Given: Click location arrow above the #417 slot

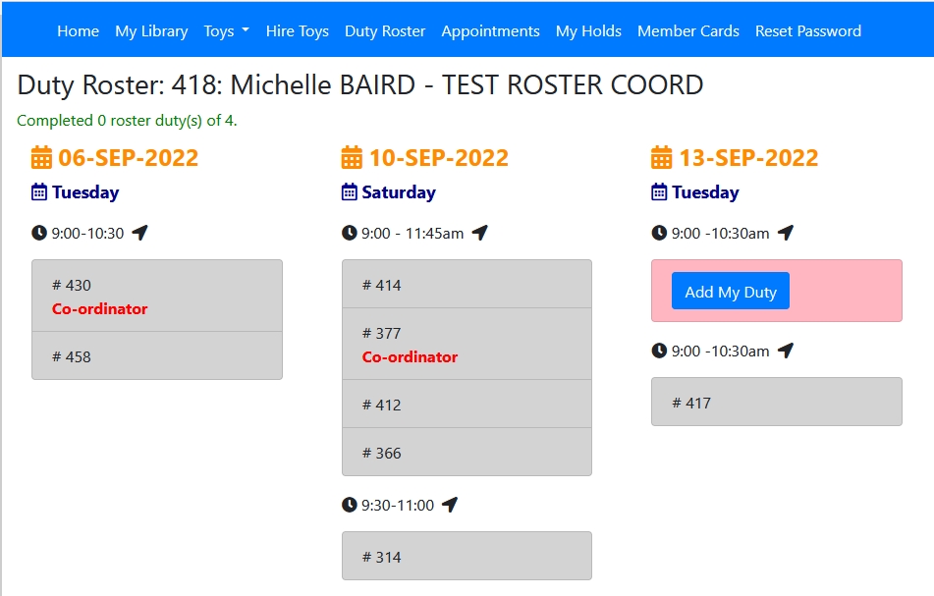Looking at the screenshot, I should [x=786, y=351].
